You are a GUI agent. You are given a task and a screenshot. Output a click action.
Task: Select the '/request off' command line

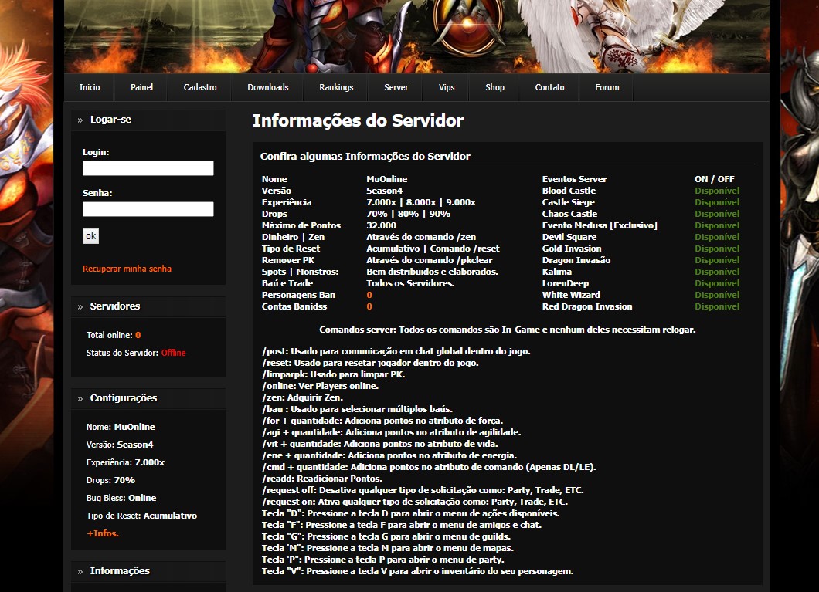coord(423,490)
